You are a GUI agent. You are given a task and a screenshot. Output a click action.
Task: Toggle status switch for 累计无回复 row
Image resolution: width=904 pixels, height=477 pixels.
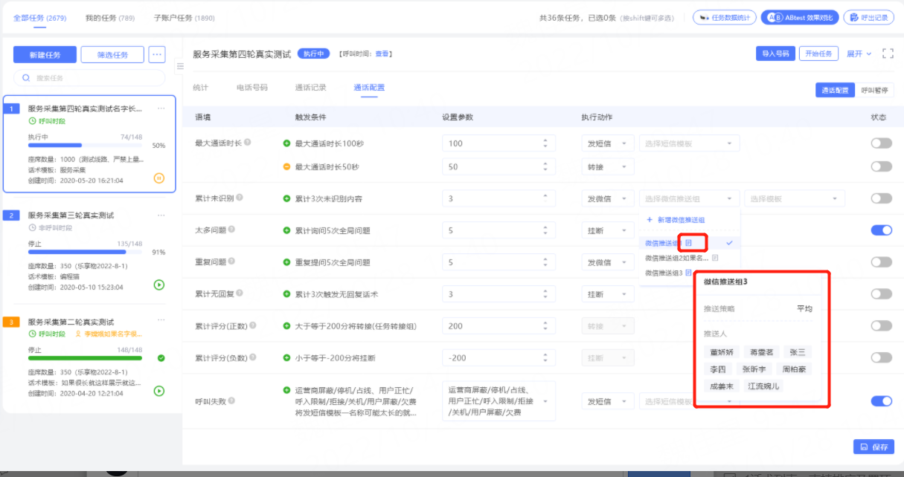tap(881, 294)
